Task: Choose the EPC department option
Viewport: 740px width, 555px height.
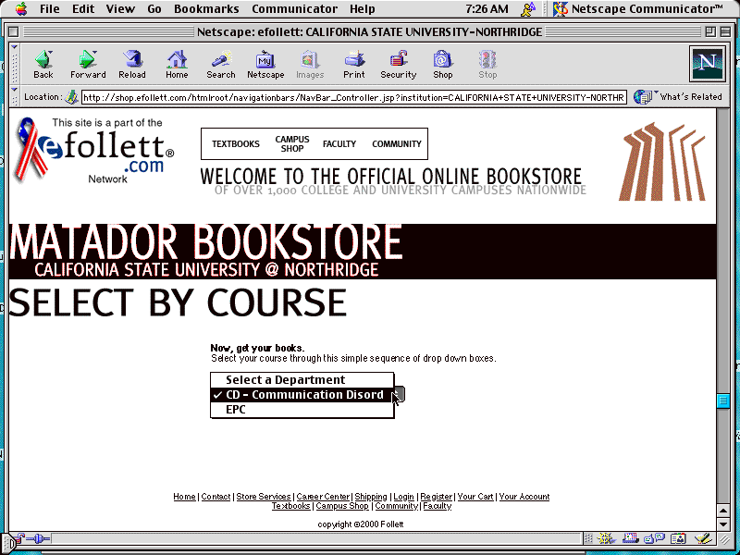Action: click(x=302, y=410)
